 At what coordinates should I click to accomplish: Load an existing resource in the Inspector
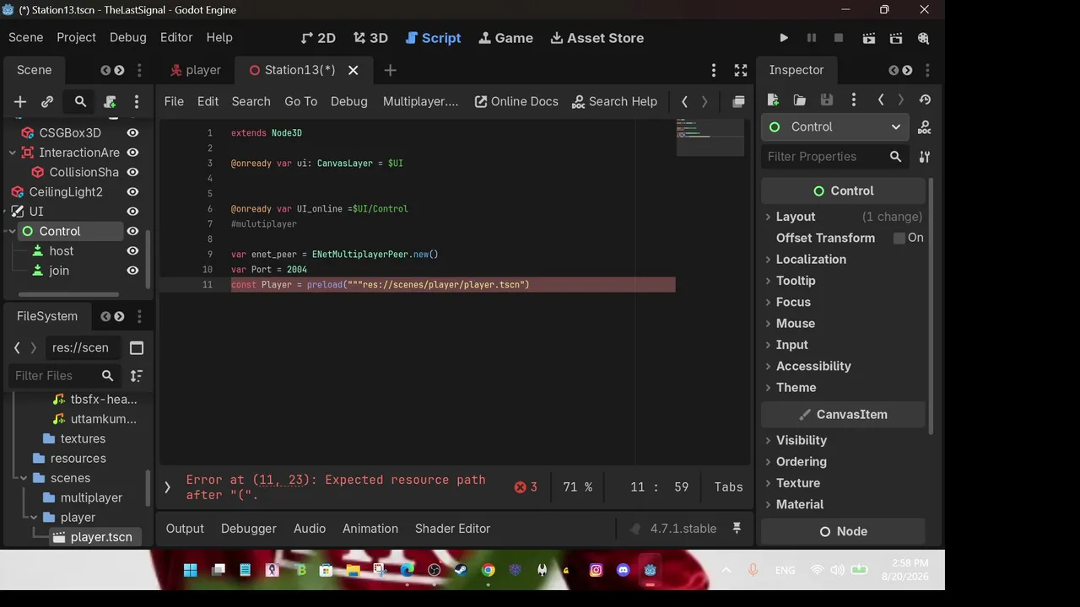[x=800, y=100]
